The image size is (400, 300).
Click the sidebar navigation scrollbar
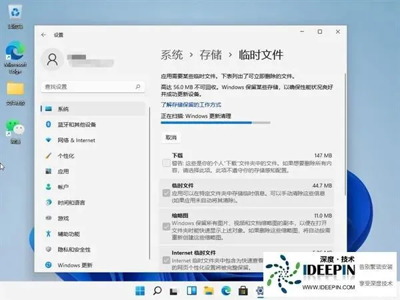point(150,183)
